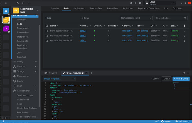The image size is (192, 123).
Task: Collapse the Access Control section
Action: (36, 91)
